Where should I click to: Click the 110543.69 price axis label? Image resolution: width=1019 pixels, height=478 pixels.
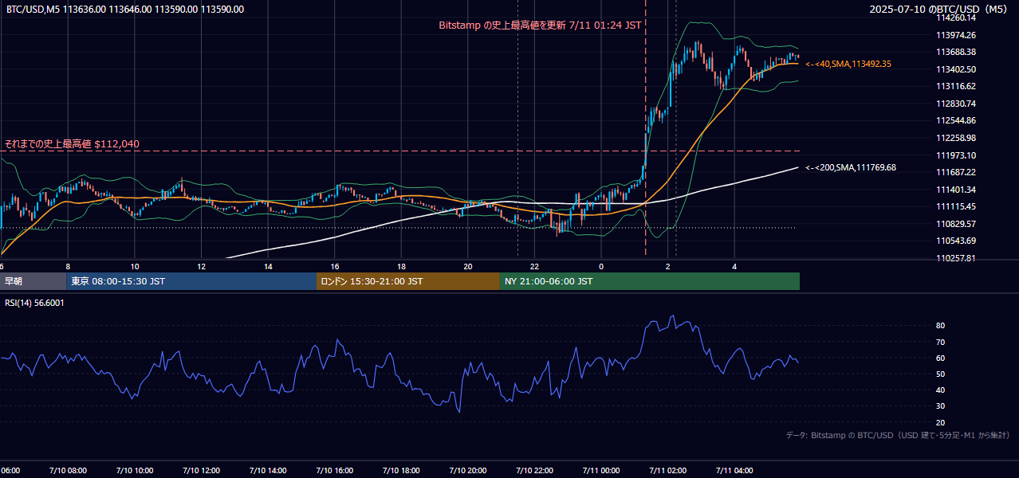[x=956, y=241]
